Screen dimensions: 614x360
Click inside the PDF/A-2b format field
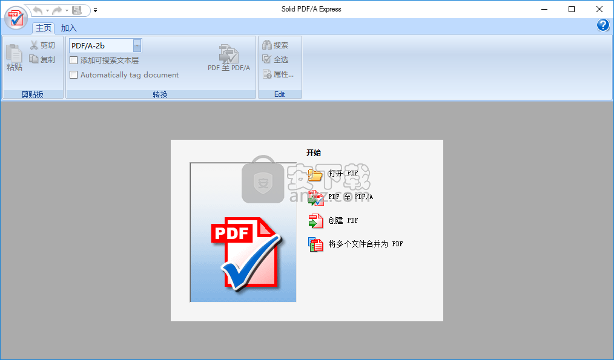[101, 46]
